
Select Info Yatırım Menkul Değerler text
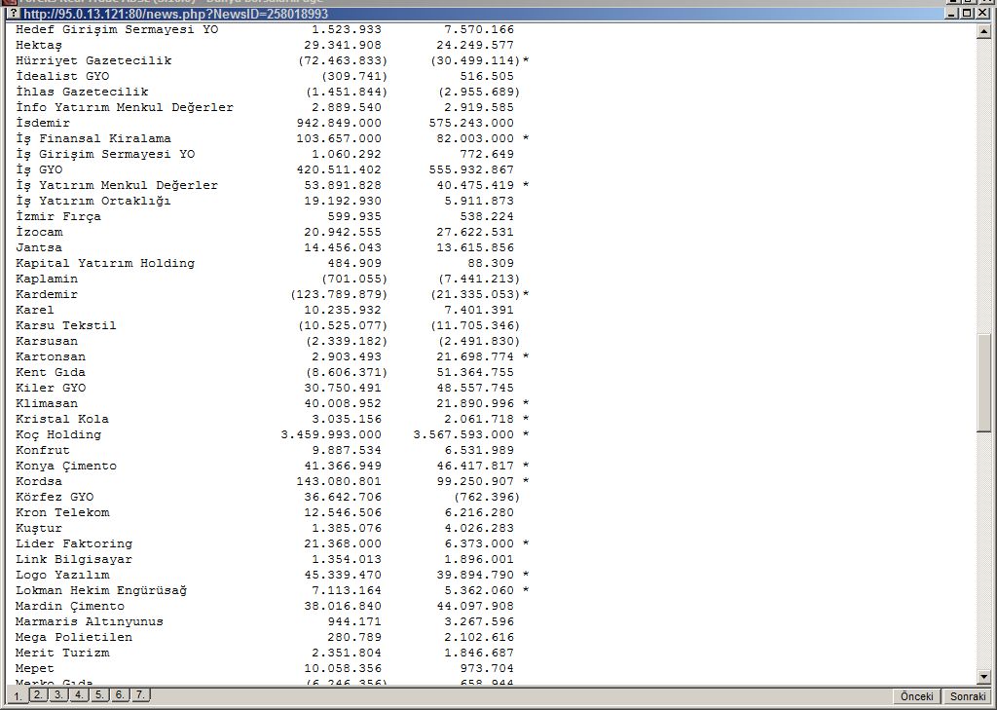point(125,107)
